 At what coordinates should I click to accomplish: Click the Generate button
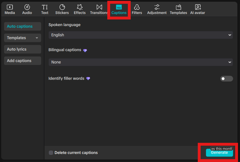pos(219,153)
